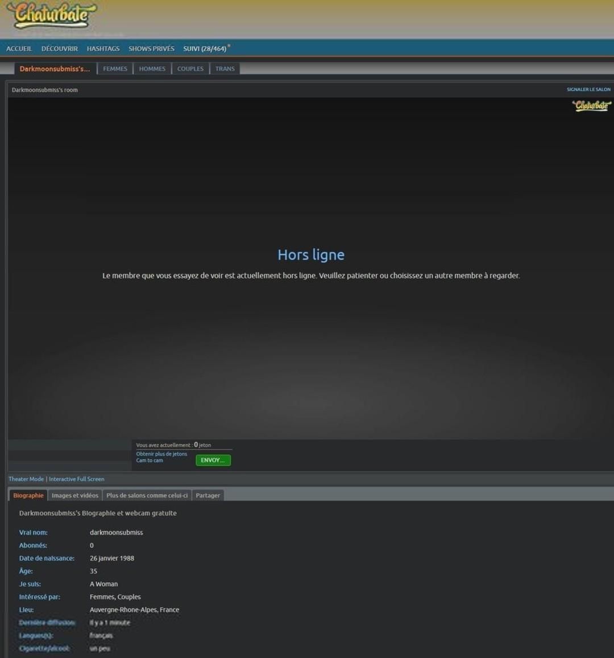
Task: Click the Obtenir plus de jetons link
Action: click(161, 454)
